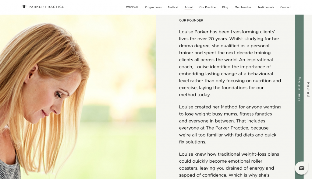The height and width of the screenshot is (179, 312).
Task: Click the paragraph starting 'Louise created her Method'
Action: coord(230,124)
